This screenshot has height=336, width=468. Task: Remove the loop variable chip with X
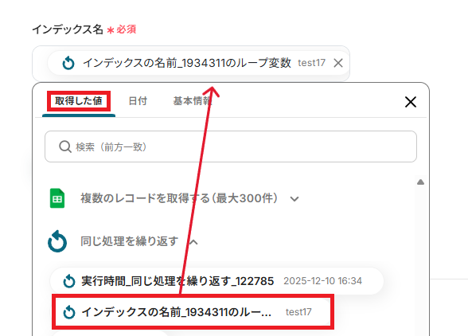pyautogui.click(x=337, y=63)
